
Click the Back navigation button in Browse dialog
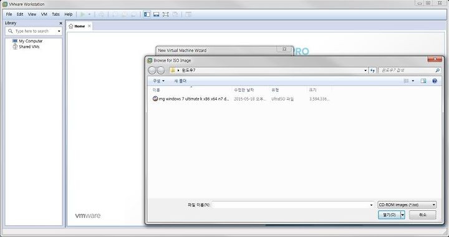coord(152,70)
